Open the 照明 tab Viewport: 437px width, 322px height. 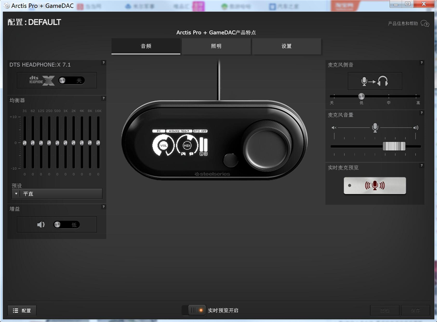pyautogui.click(x=216, y=46)
